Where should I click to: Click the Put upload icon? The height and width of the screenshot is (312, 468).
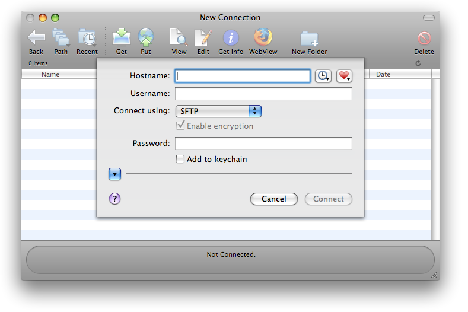coord(145,39)
